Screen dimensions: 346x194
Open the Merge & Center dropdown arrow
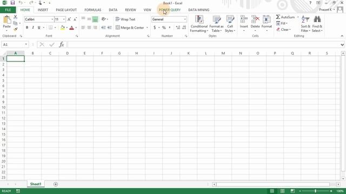tap(147, 27)
